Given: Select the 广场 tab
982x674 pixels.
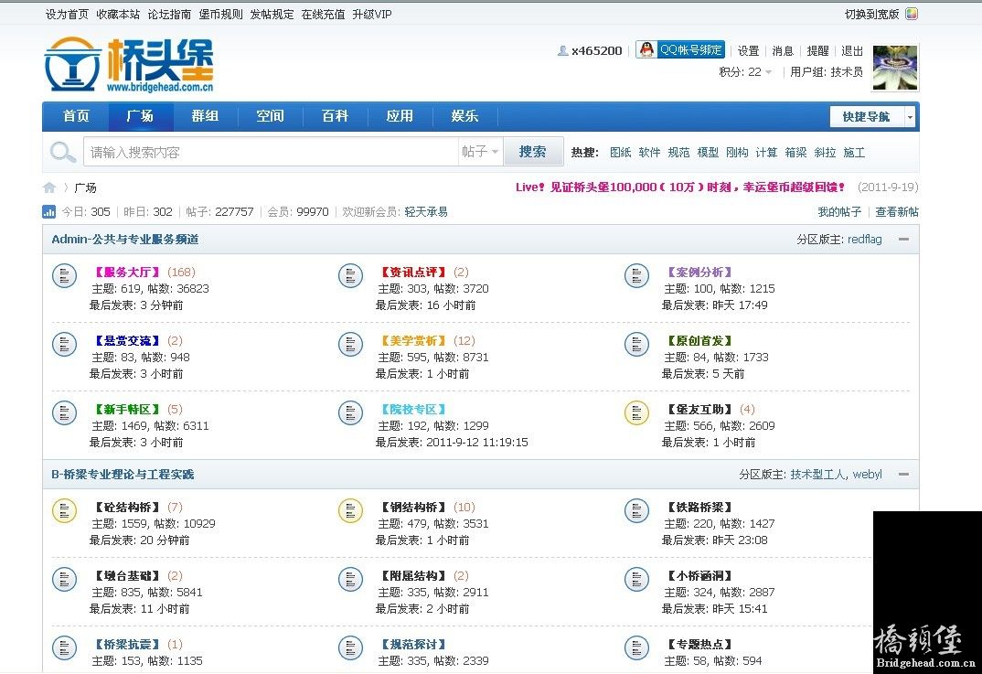Looking at the screenshot, I should click(140, 116).
